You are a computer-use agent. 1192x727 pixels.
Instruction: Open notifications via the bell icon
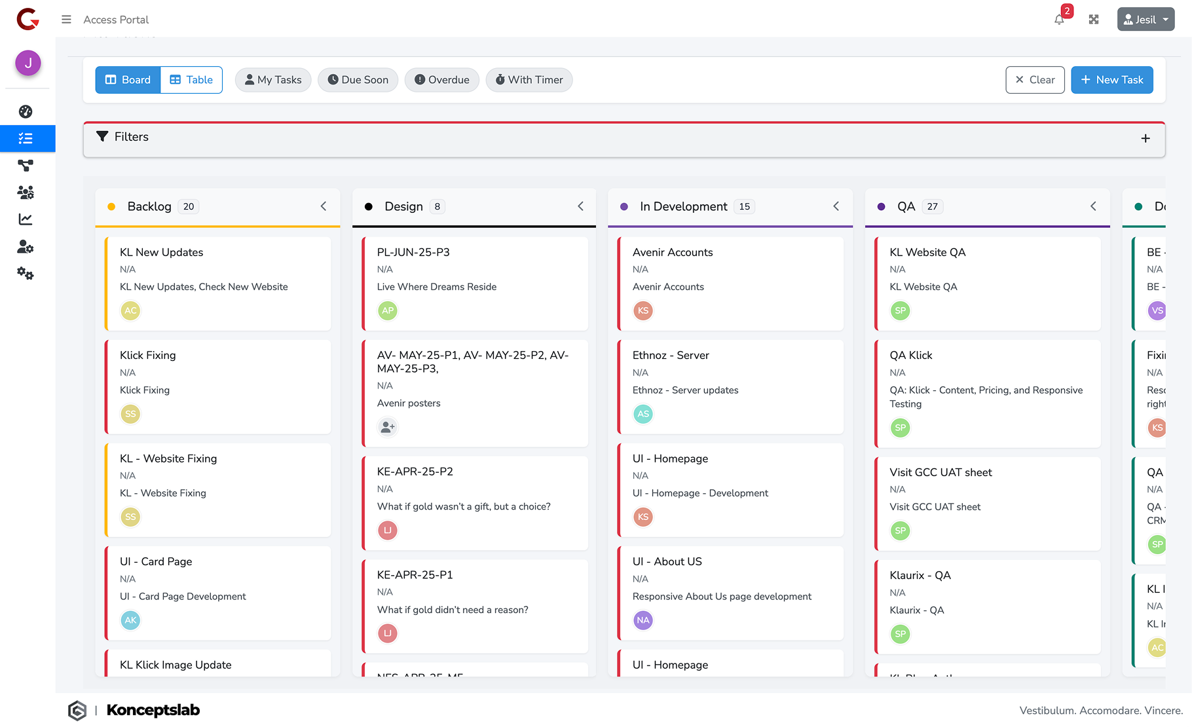pyautogui.click(x=1058, y=20)
